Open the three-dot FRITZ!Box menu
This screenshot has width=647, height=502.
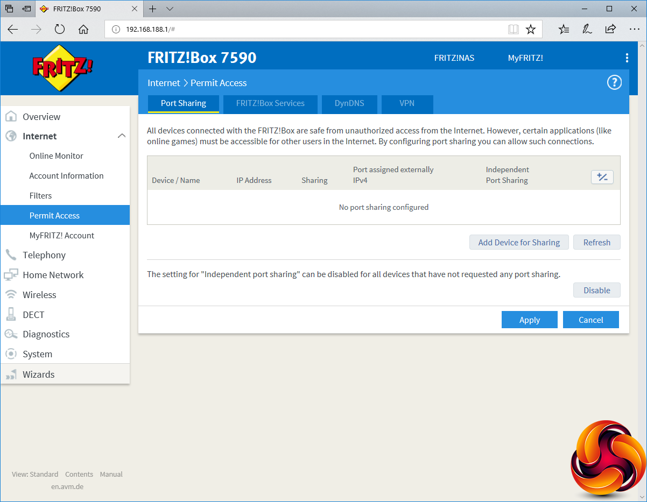(627, 58)
